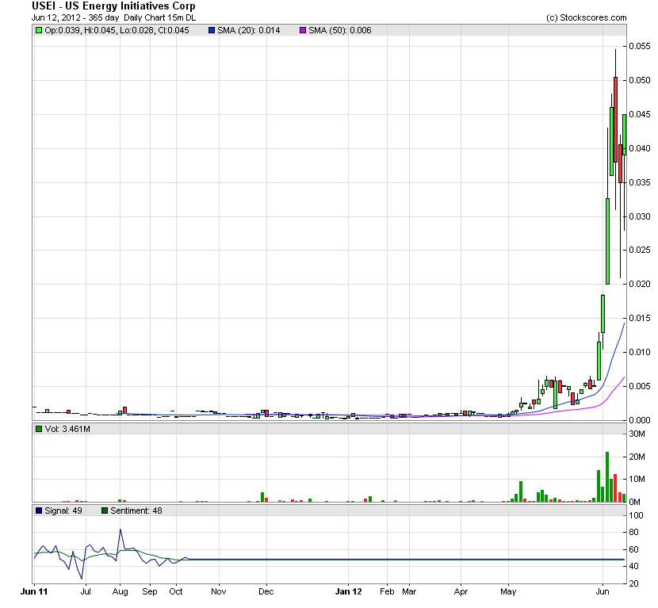Click the 0.045 price axis label

(x=640, y=114)
